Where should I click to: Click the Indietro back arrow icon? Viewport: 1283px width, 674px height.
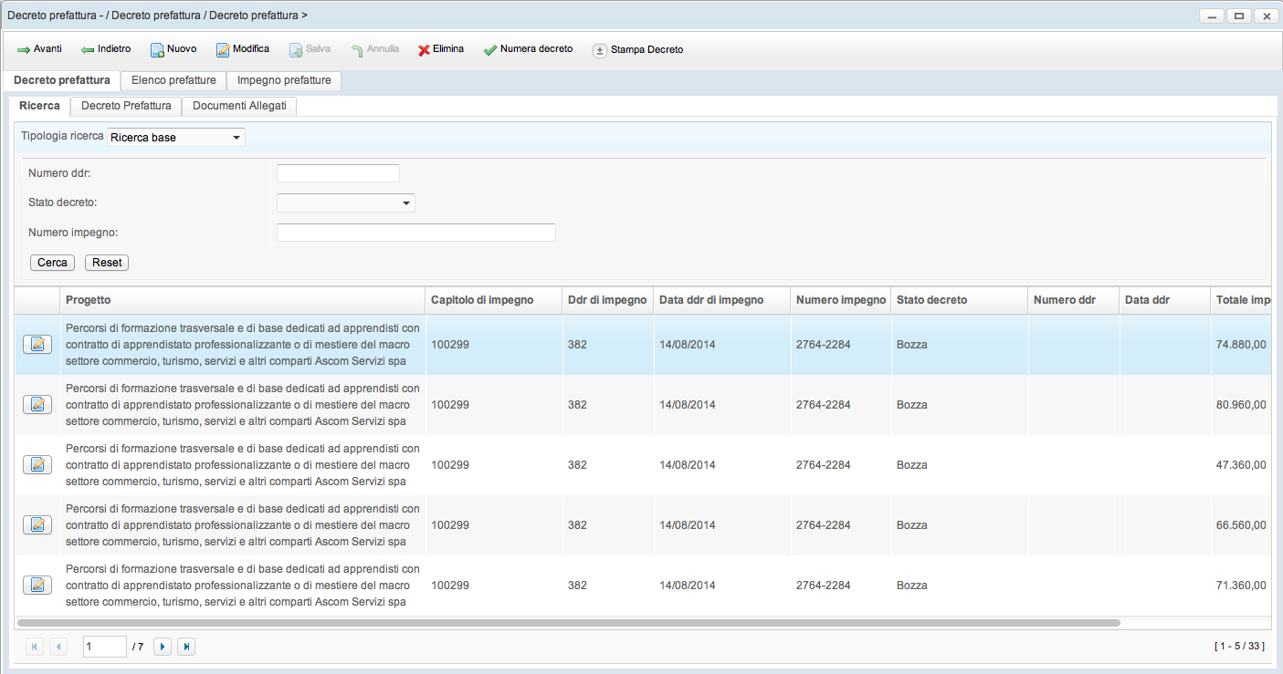pyautogui.click(x=88, y=50)
